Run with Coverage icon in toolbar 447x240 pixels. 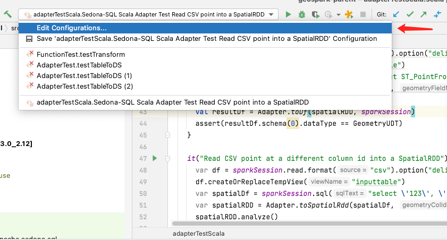315,14
